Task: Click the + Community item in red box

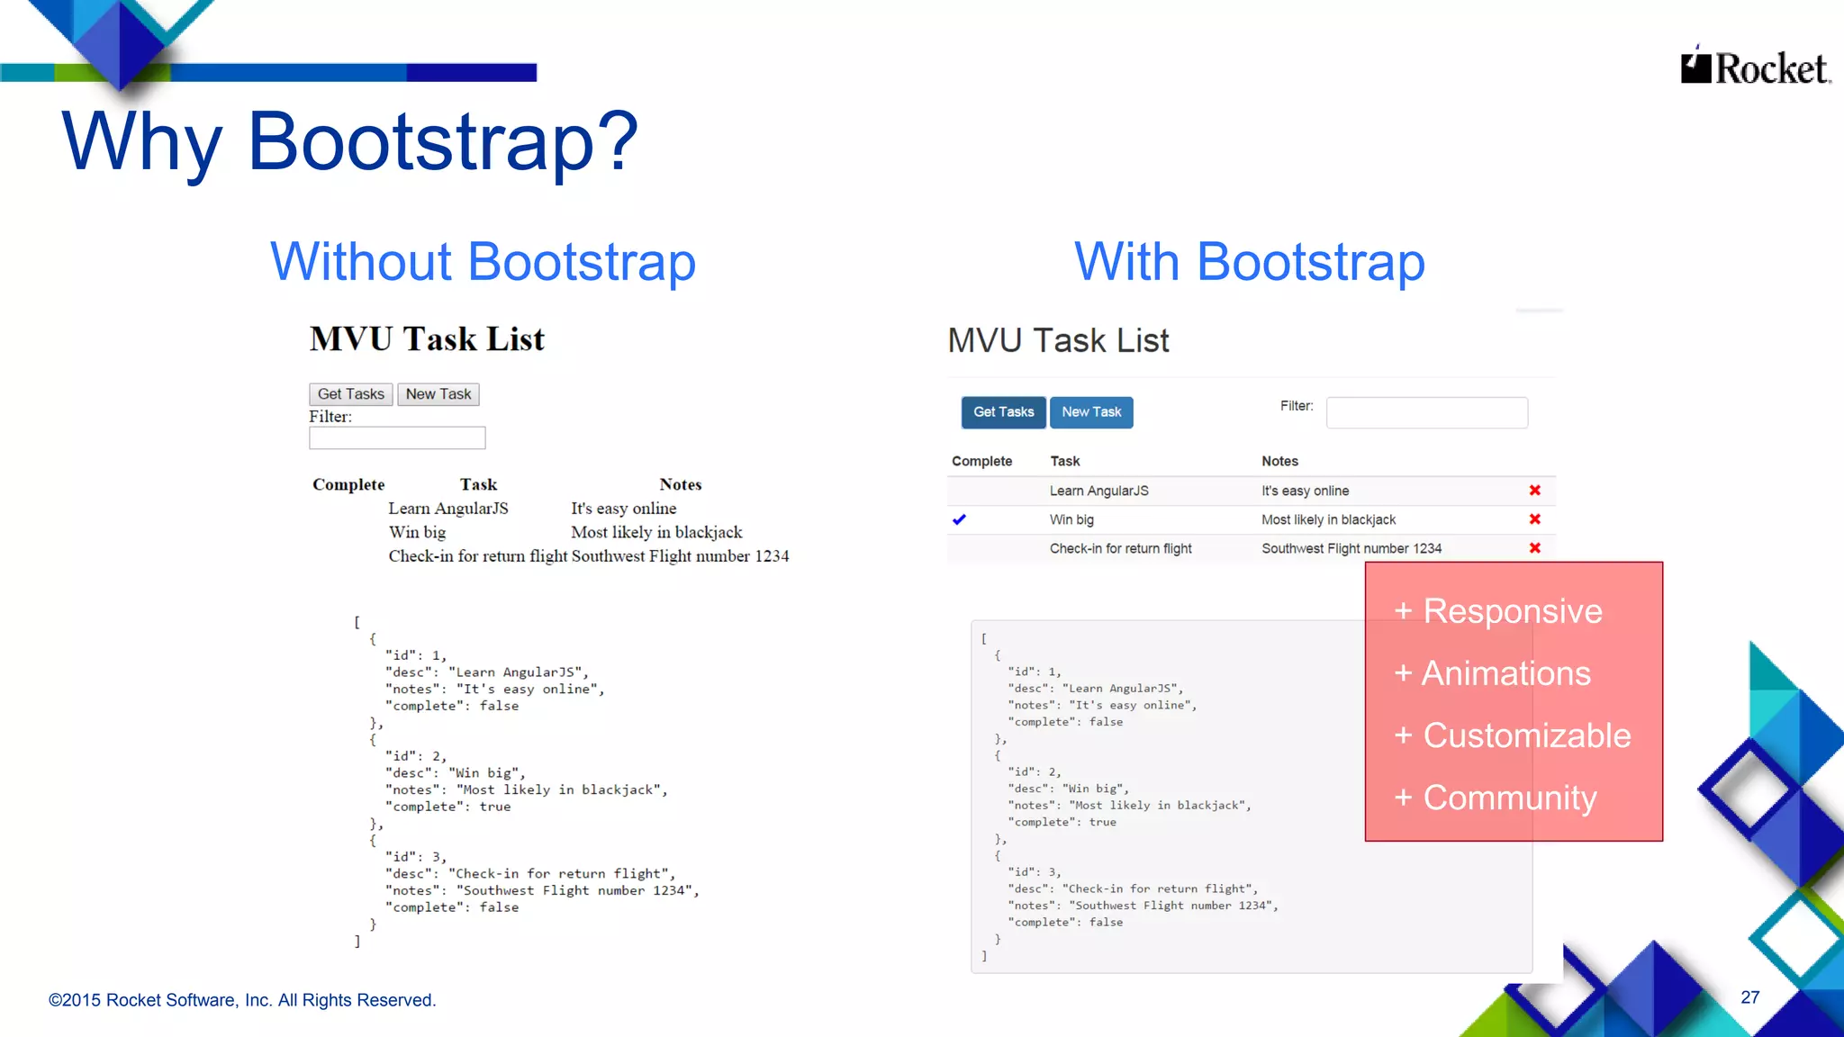Action: [1496, 798]
